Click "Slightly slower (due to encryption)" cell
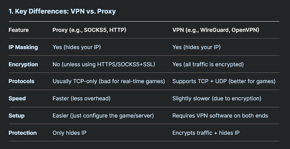The height and width of the screenshot is (149, 290). (x=217, y=98)
